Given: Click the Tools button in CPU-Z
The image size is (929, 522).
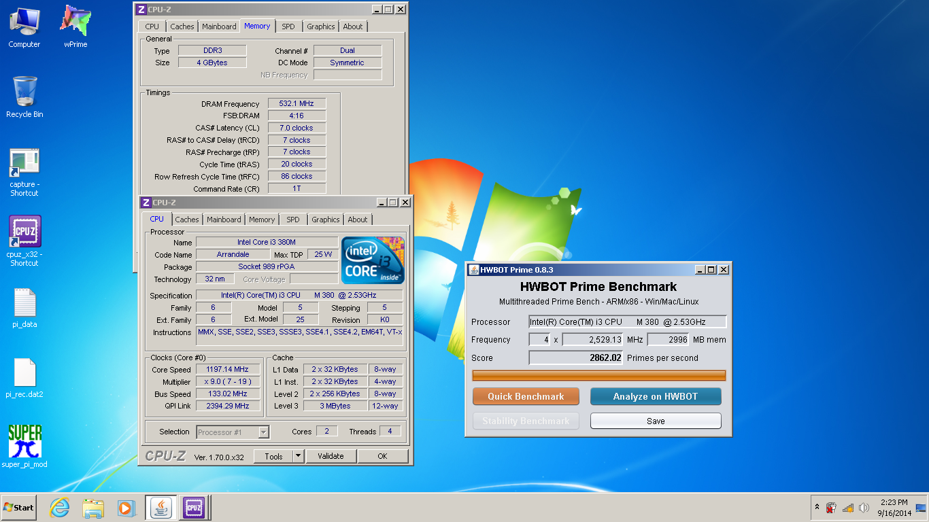Looking at the screenshot, I should click(x=273, y=456).
